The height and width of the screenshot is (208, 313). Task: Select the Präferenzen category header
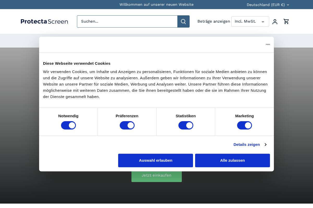pos(127,116)
